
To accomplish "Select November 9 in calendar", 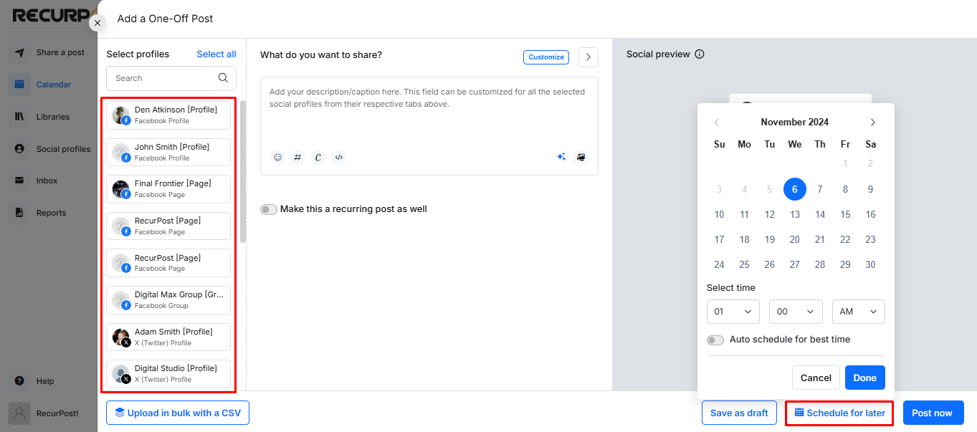I will [x=870, y=189].
